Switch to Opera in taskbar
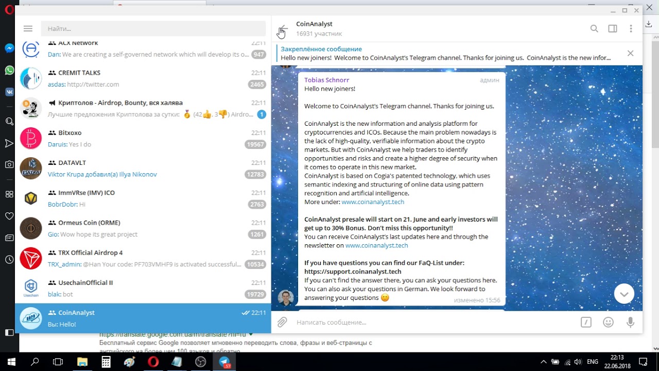Screen dimensions: 659x371 pos(153,362)
